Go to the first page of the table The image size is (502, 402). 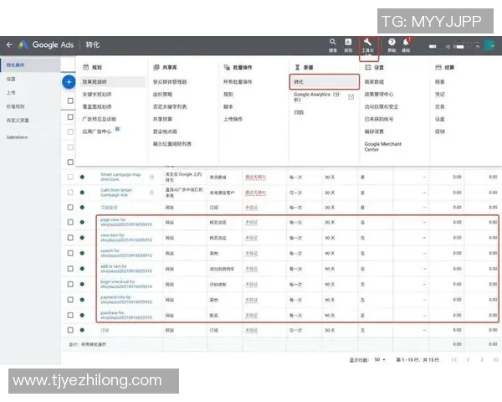point(454,359)
